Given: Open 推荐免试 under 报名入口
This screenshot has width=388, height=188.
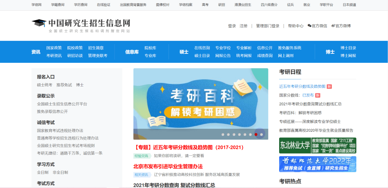Looking at the screenshot, I should tap(64, 85).
